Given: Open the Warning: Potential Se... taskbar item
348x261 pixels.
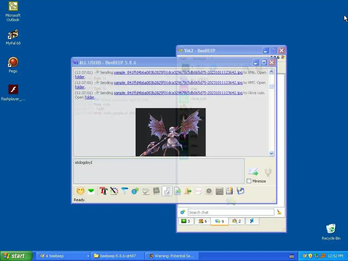Looking at the screenshot, I should pyautogui.click(x=172, y=256).
